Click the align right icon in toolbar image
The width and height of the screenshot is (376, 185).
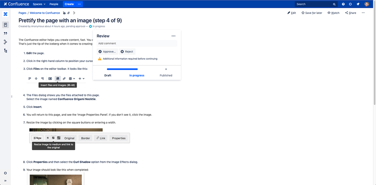click(42, 78)
